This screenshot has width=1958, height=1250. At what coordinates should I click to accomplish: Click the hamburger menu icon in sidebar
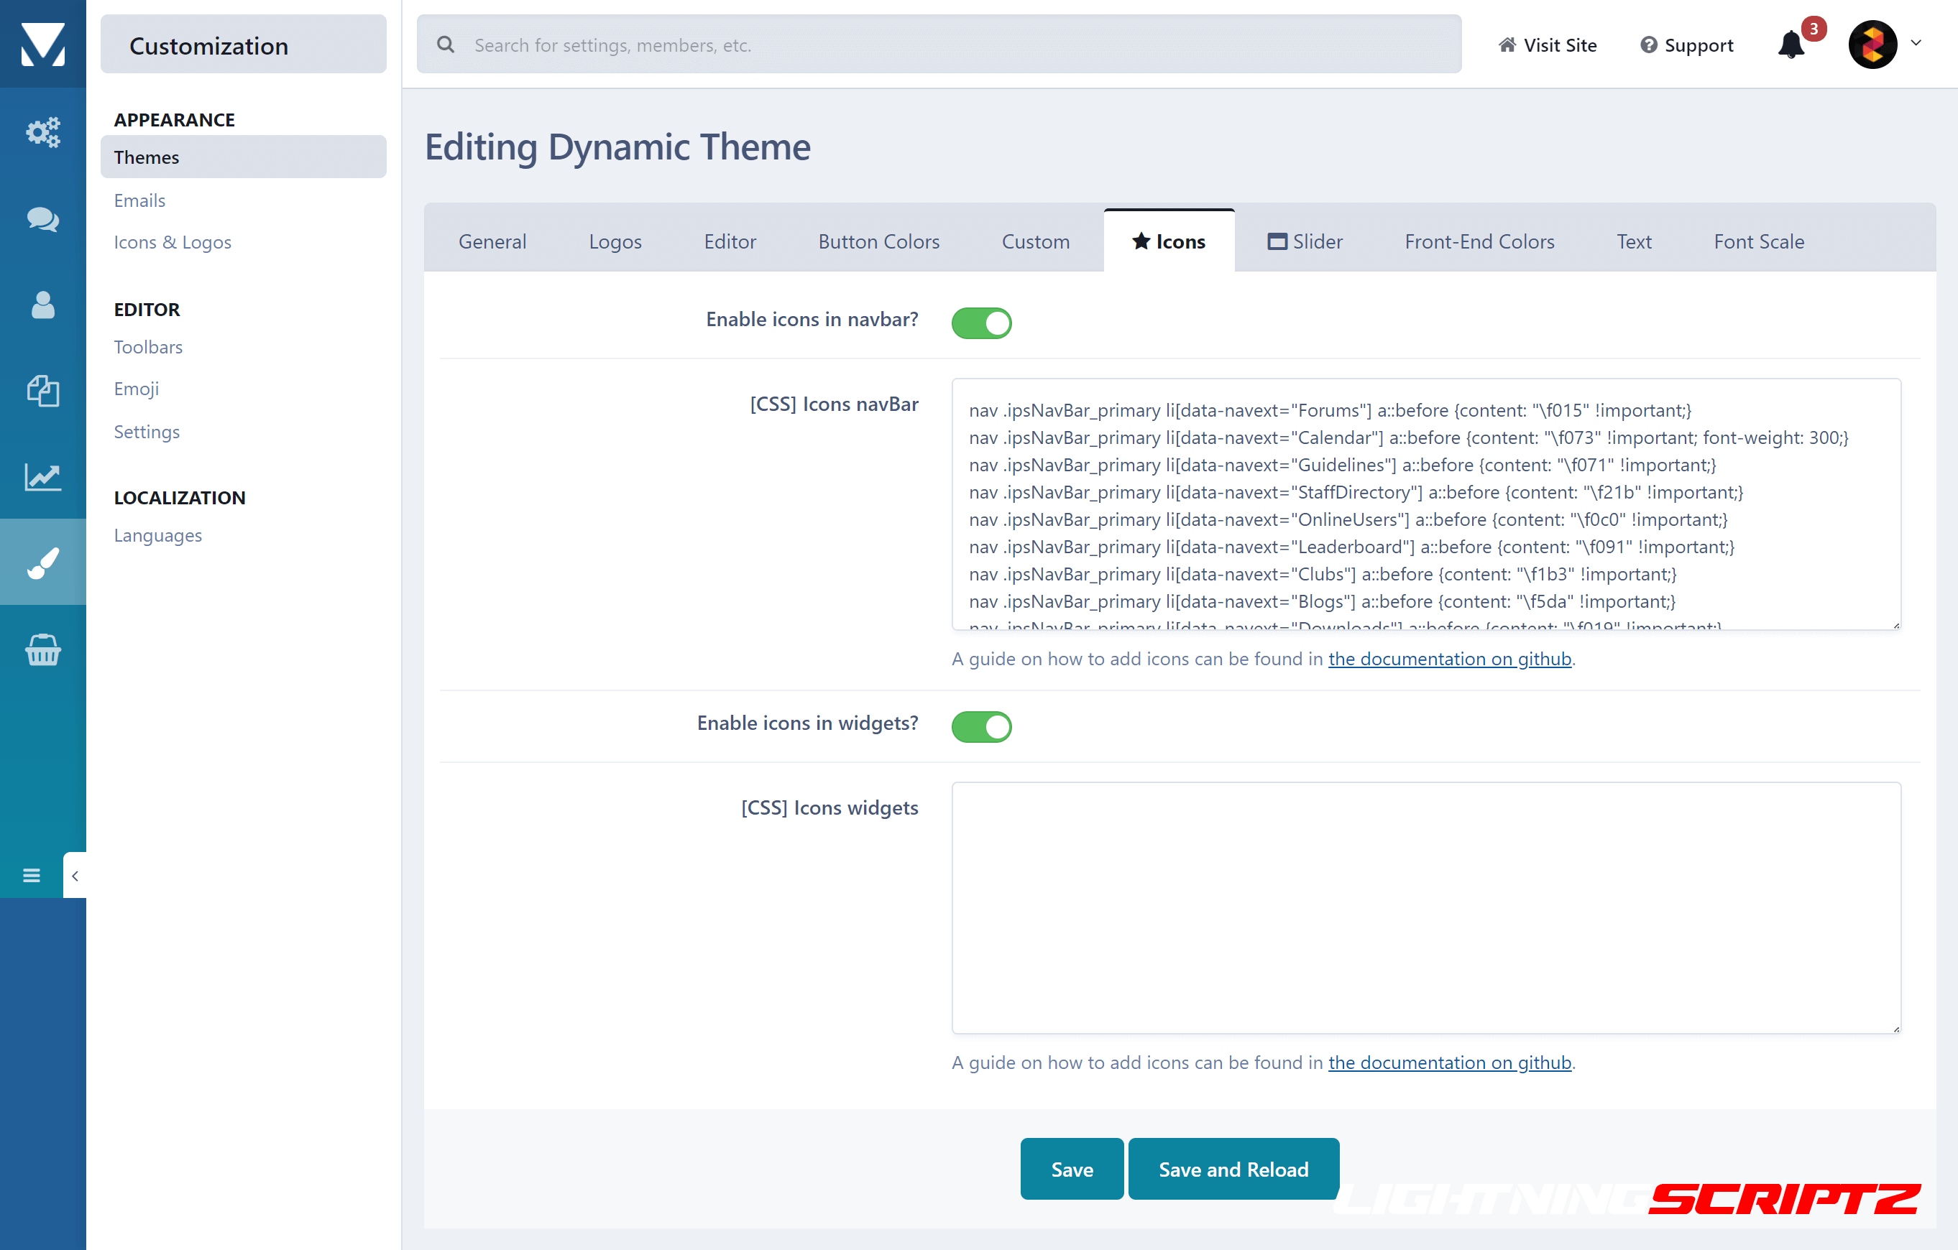click(x=31, y=875)
